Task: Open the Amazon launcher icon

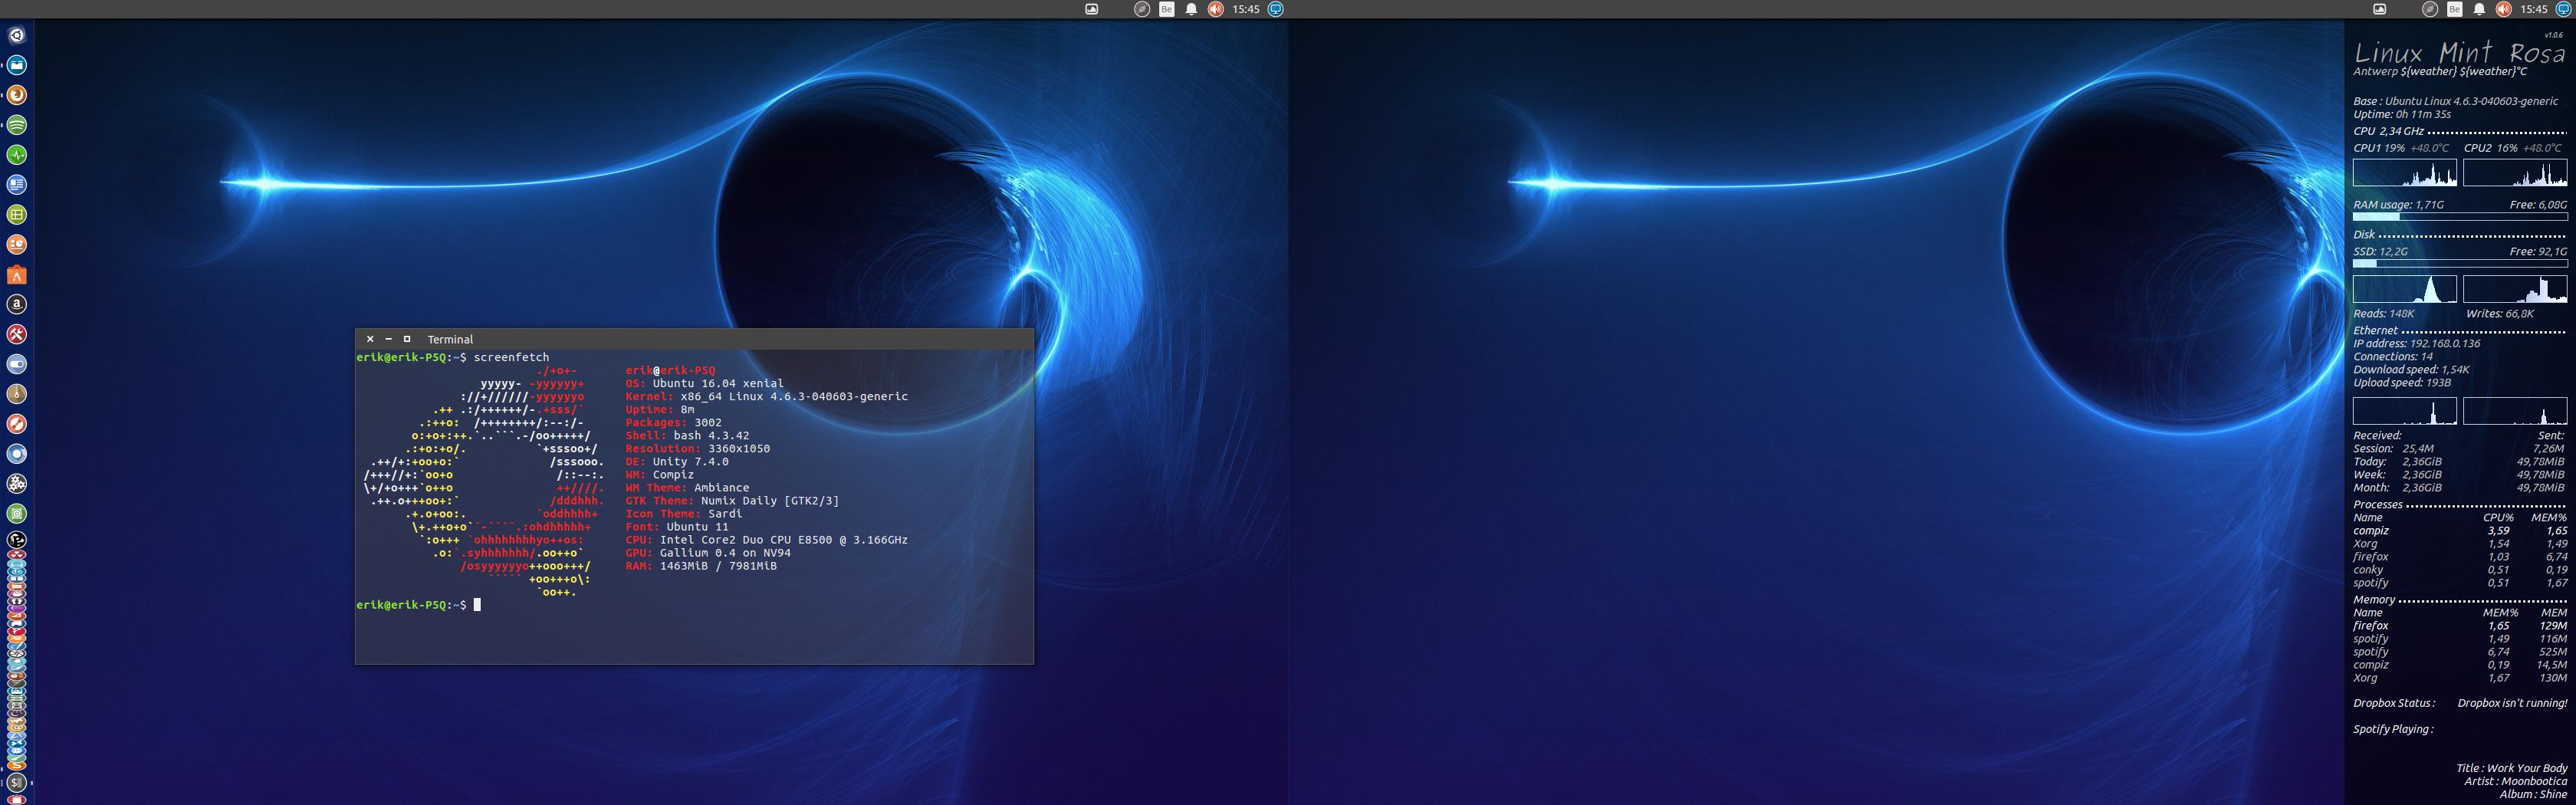Action: [17, 305]
